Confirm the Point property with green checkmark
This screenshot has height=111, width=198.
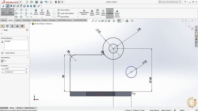pos(2,34)
